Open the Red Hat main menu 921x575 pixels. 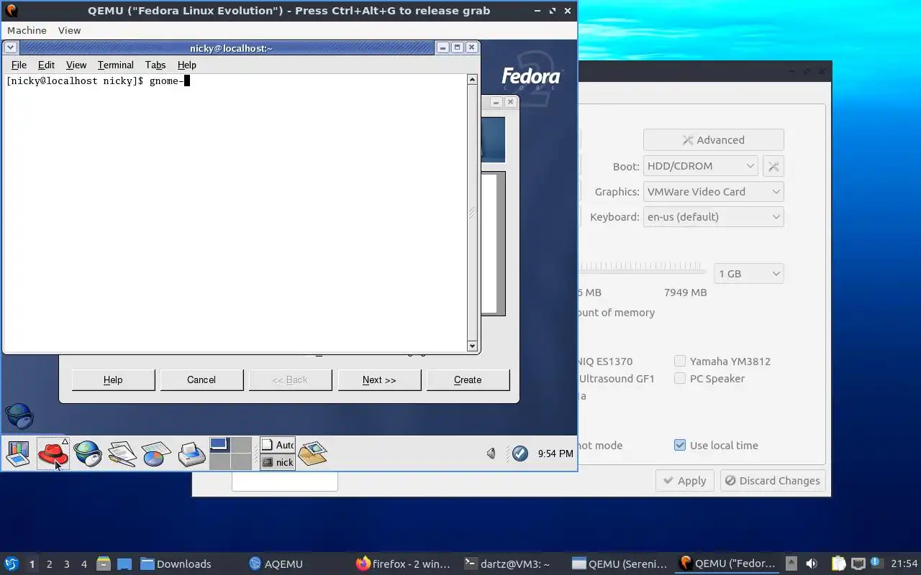click(x=53, y=454)
